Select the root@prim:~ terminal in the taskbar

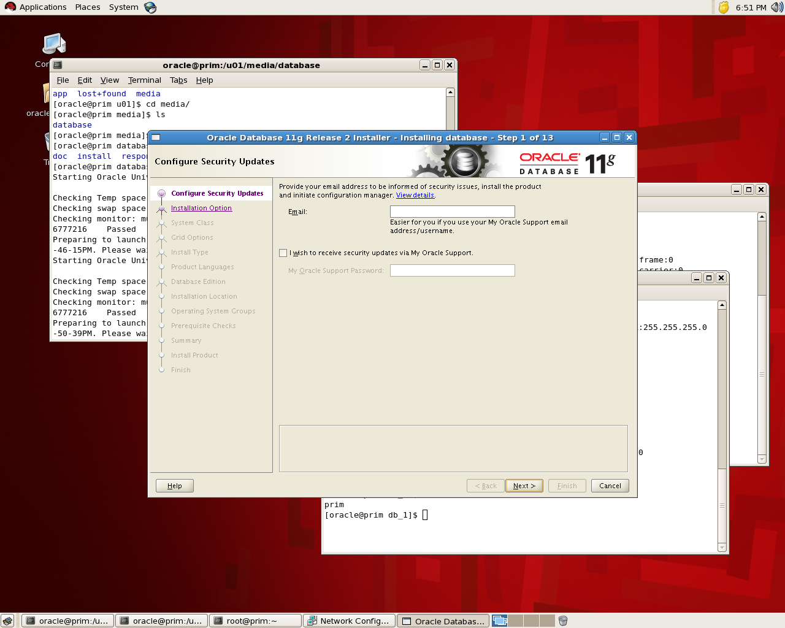pyautogui.click(x=255, y=621)
